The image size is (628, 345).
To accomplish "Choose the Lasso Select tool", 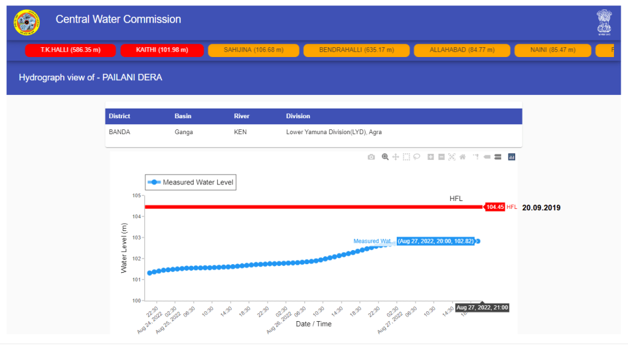I will click(416, 157).
